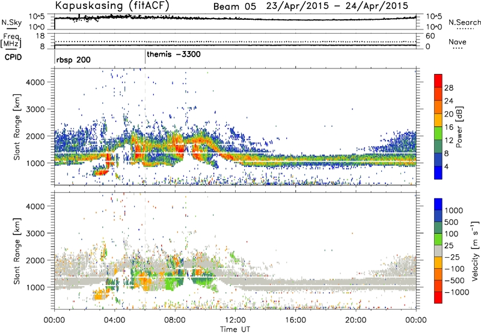Click the 'Power [dB]' colorbar title
The height and width of the screenshot is (333, 481).
tap(459, 127)
